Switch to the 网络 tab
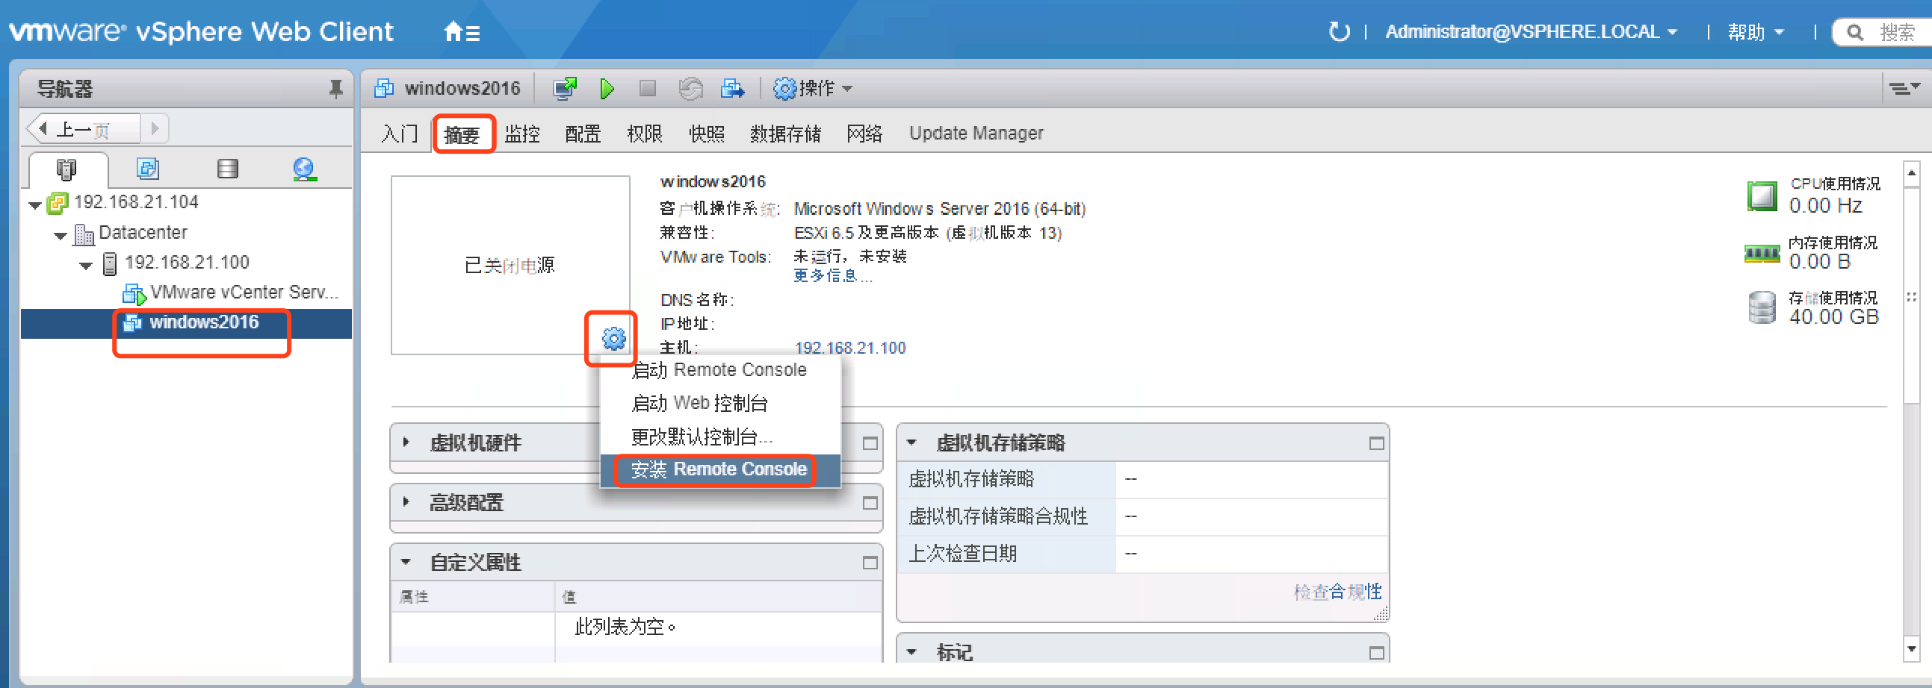1932x688 pixels. pos(864,134)
